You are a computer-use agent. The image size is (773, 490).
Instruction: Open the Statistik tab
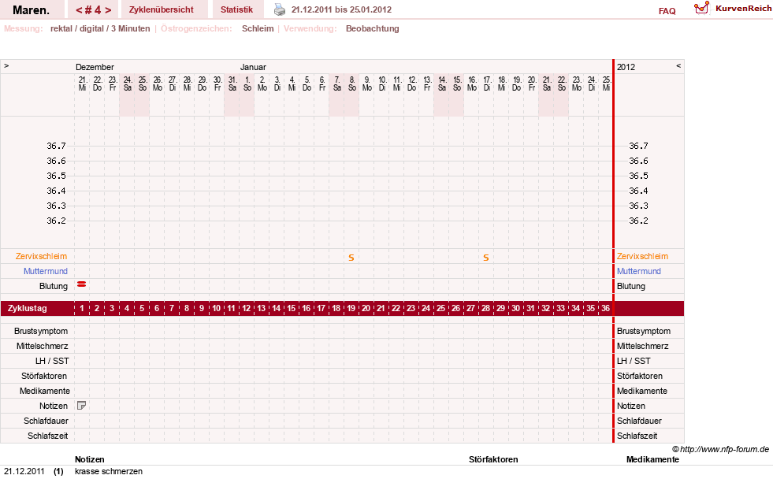click(x=236, y=10)
